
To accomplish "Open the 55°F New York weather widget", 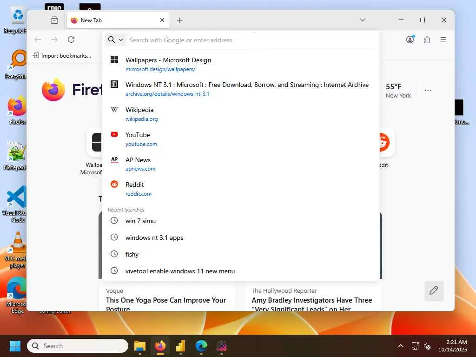I will tap(398, 91).
